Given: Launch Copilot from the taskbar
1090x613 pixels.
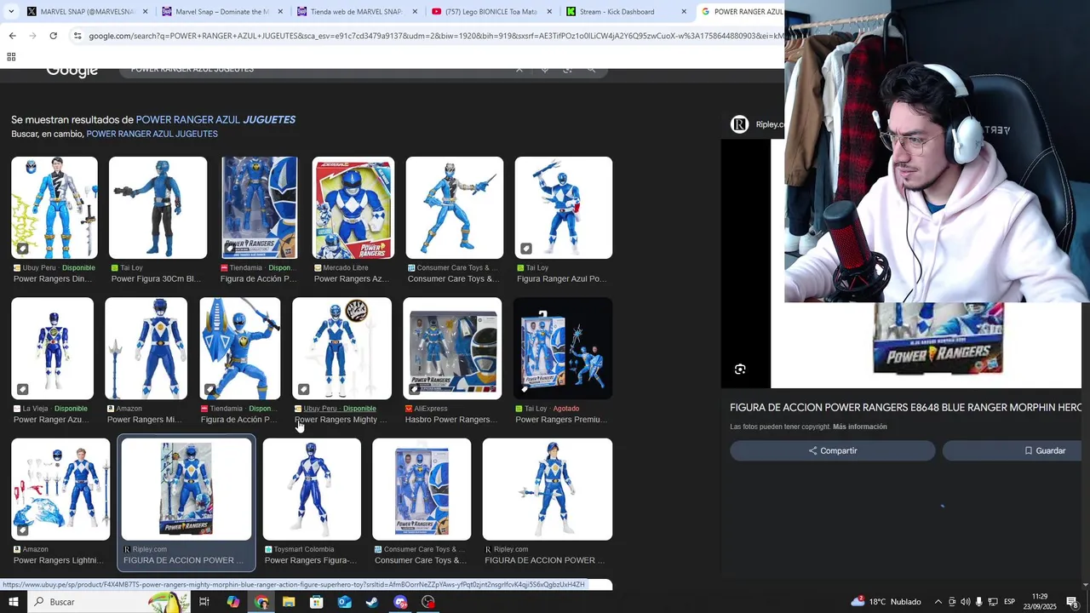Looking at the screenshot, I should (233, 602).
